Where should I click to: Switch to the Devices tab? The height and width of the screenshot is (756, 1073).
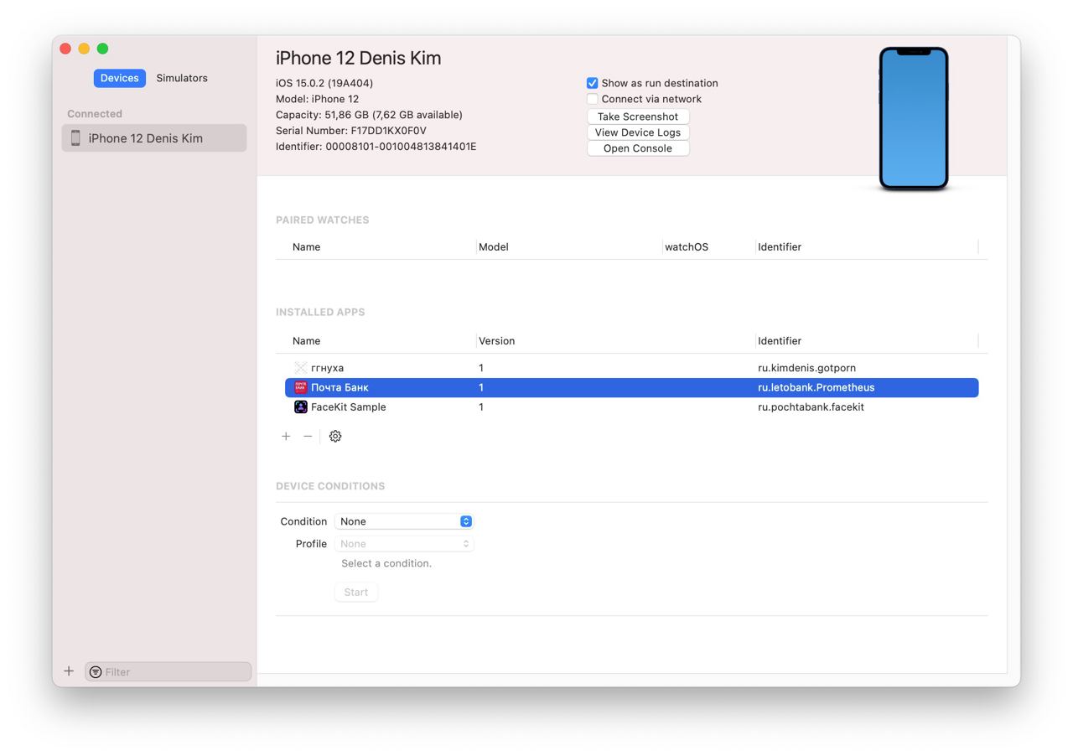[x=119, y=78]
